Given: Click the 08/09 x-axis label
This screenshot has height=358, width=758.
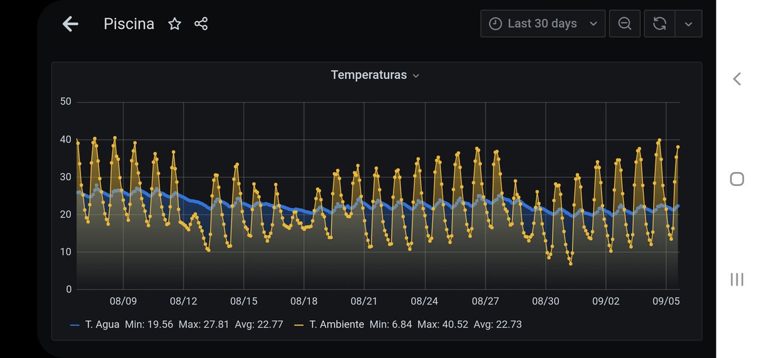Looking at the screenshot, I should point(123,301).
